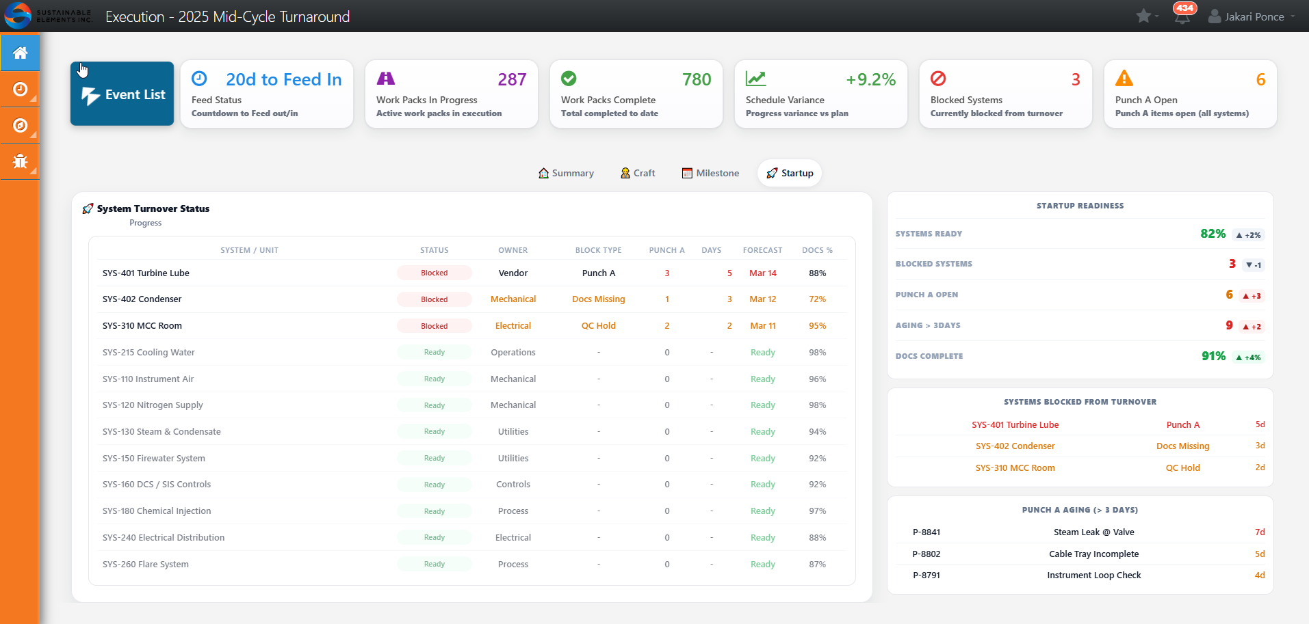Click the Sustainable Elements logo
1309x624 pixels.
click(48, 16)
